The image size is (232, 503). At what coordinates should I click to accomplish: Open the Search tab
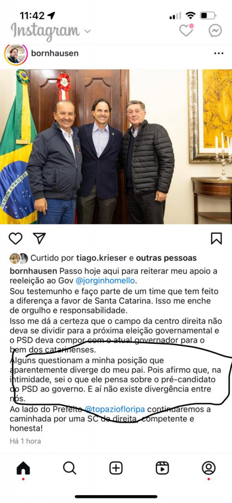pyautogui.click(x=70, y=468)
